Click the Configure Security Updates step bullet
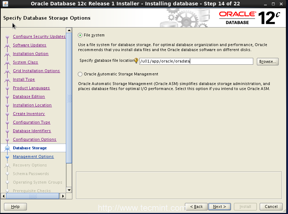 (x=8, y=37)
